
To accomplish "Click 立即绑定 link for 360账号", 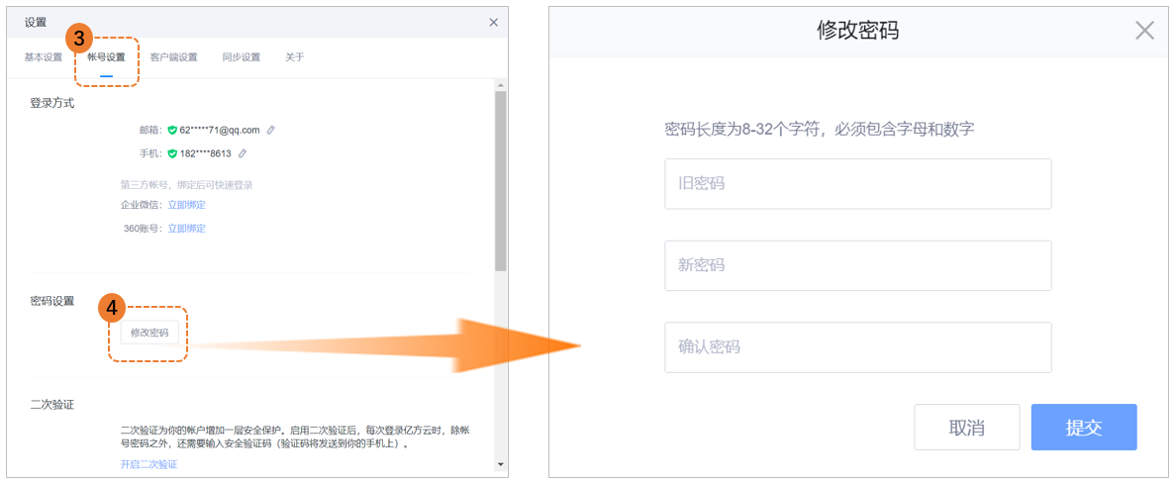I will coord(186,229).
